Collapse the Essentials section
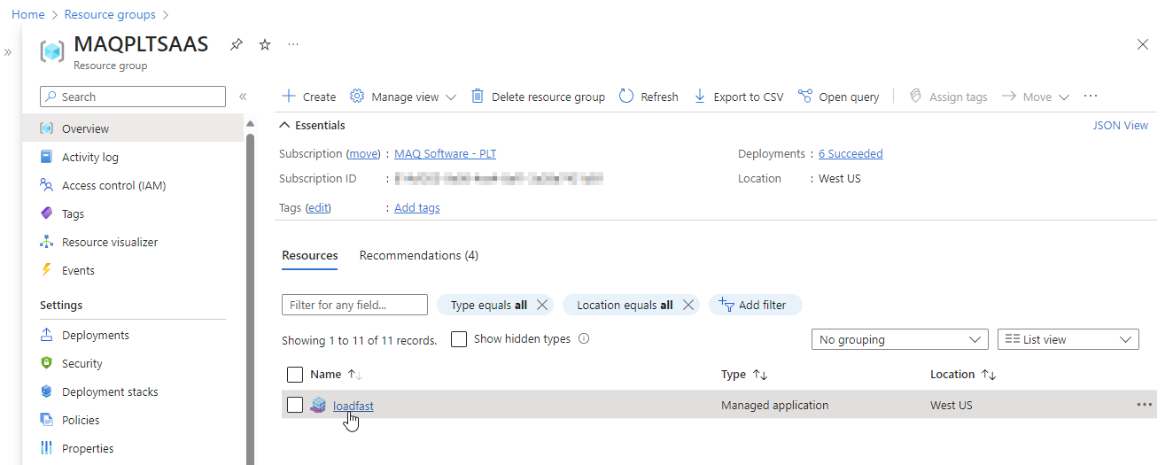 284,125
